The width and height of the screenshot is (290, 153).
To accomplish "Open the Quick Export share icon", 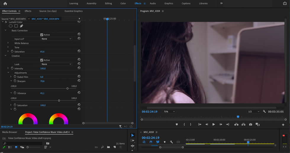I will coord(285,3).
